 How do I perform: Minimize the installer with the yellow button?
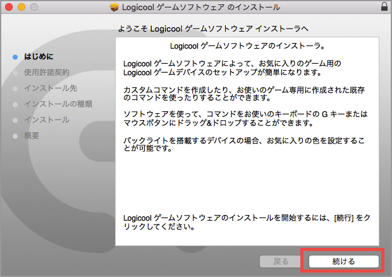pyautogui.click(x=21, y=7)
